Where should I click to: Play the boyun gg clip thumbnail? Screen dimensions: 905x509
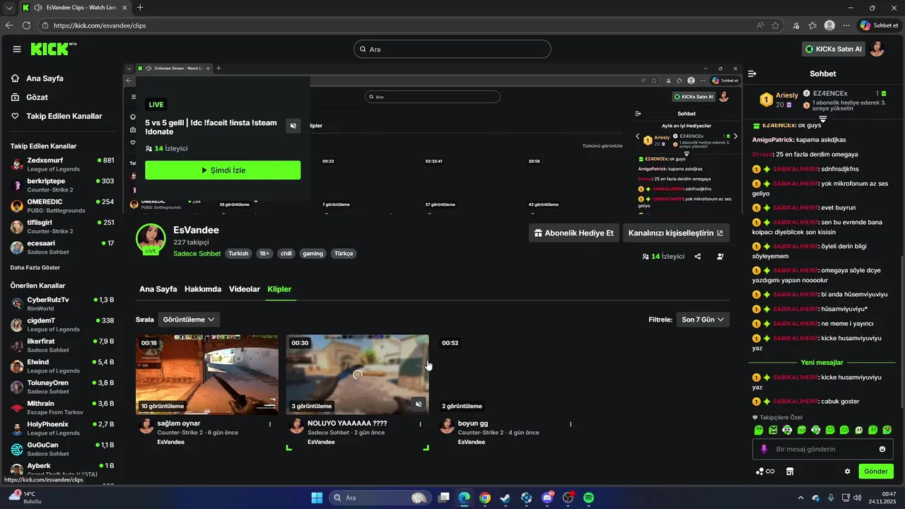(508, 375)
